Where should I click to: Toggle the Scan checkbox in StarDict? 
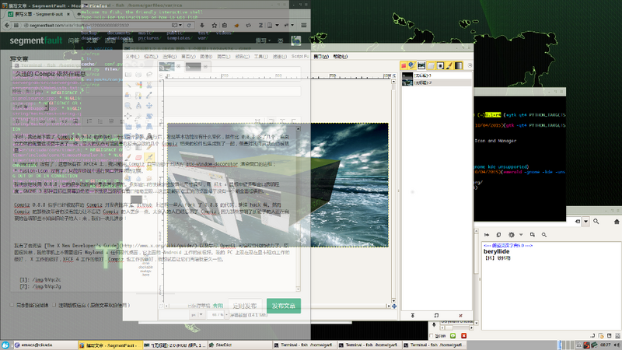pyautogui.click(x=432, y=336)
